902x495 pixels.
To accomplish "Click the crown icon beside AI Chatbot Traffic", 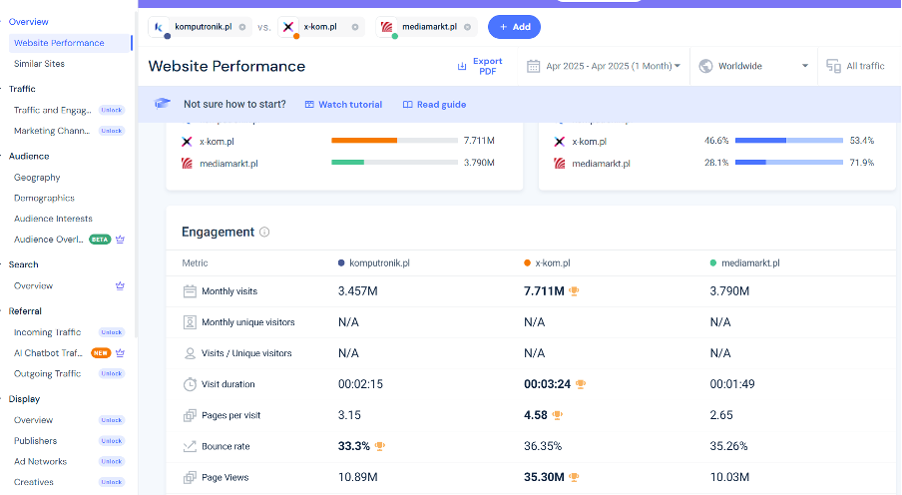I will (x=120, y=353).
